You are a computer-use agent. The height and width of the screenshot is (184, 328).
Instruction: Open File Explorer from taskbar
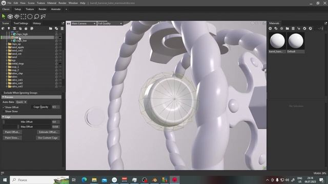[94, 180]
